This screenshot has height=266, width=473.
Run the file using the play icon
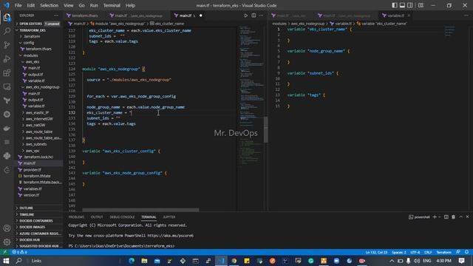point(246,16)
